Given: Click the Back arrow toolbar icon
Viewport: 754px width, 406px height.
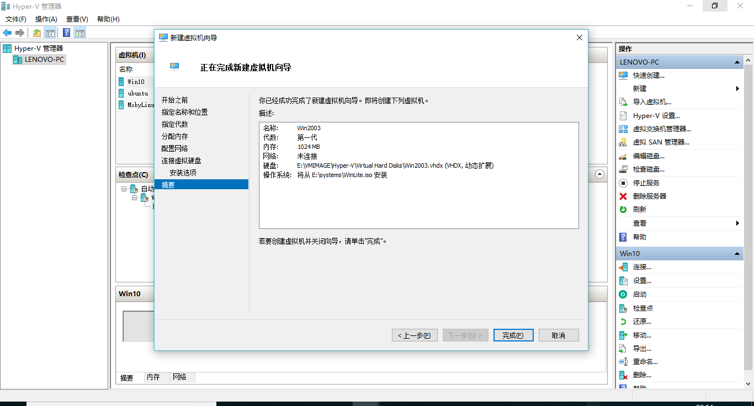Looking at the screenshot, I should coord(7,33).
